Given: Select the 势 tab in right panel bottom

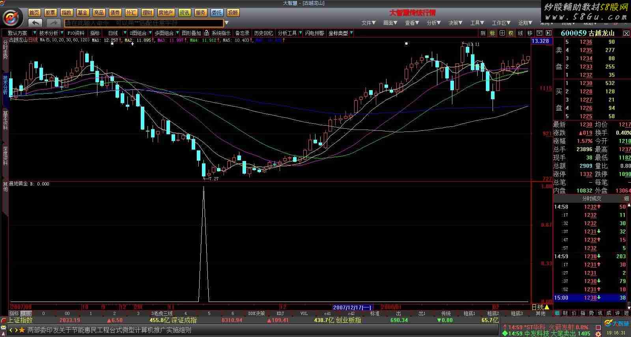Looking at the screenshot, I should click(x=591, y=313).
